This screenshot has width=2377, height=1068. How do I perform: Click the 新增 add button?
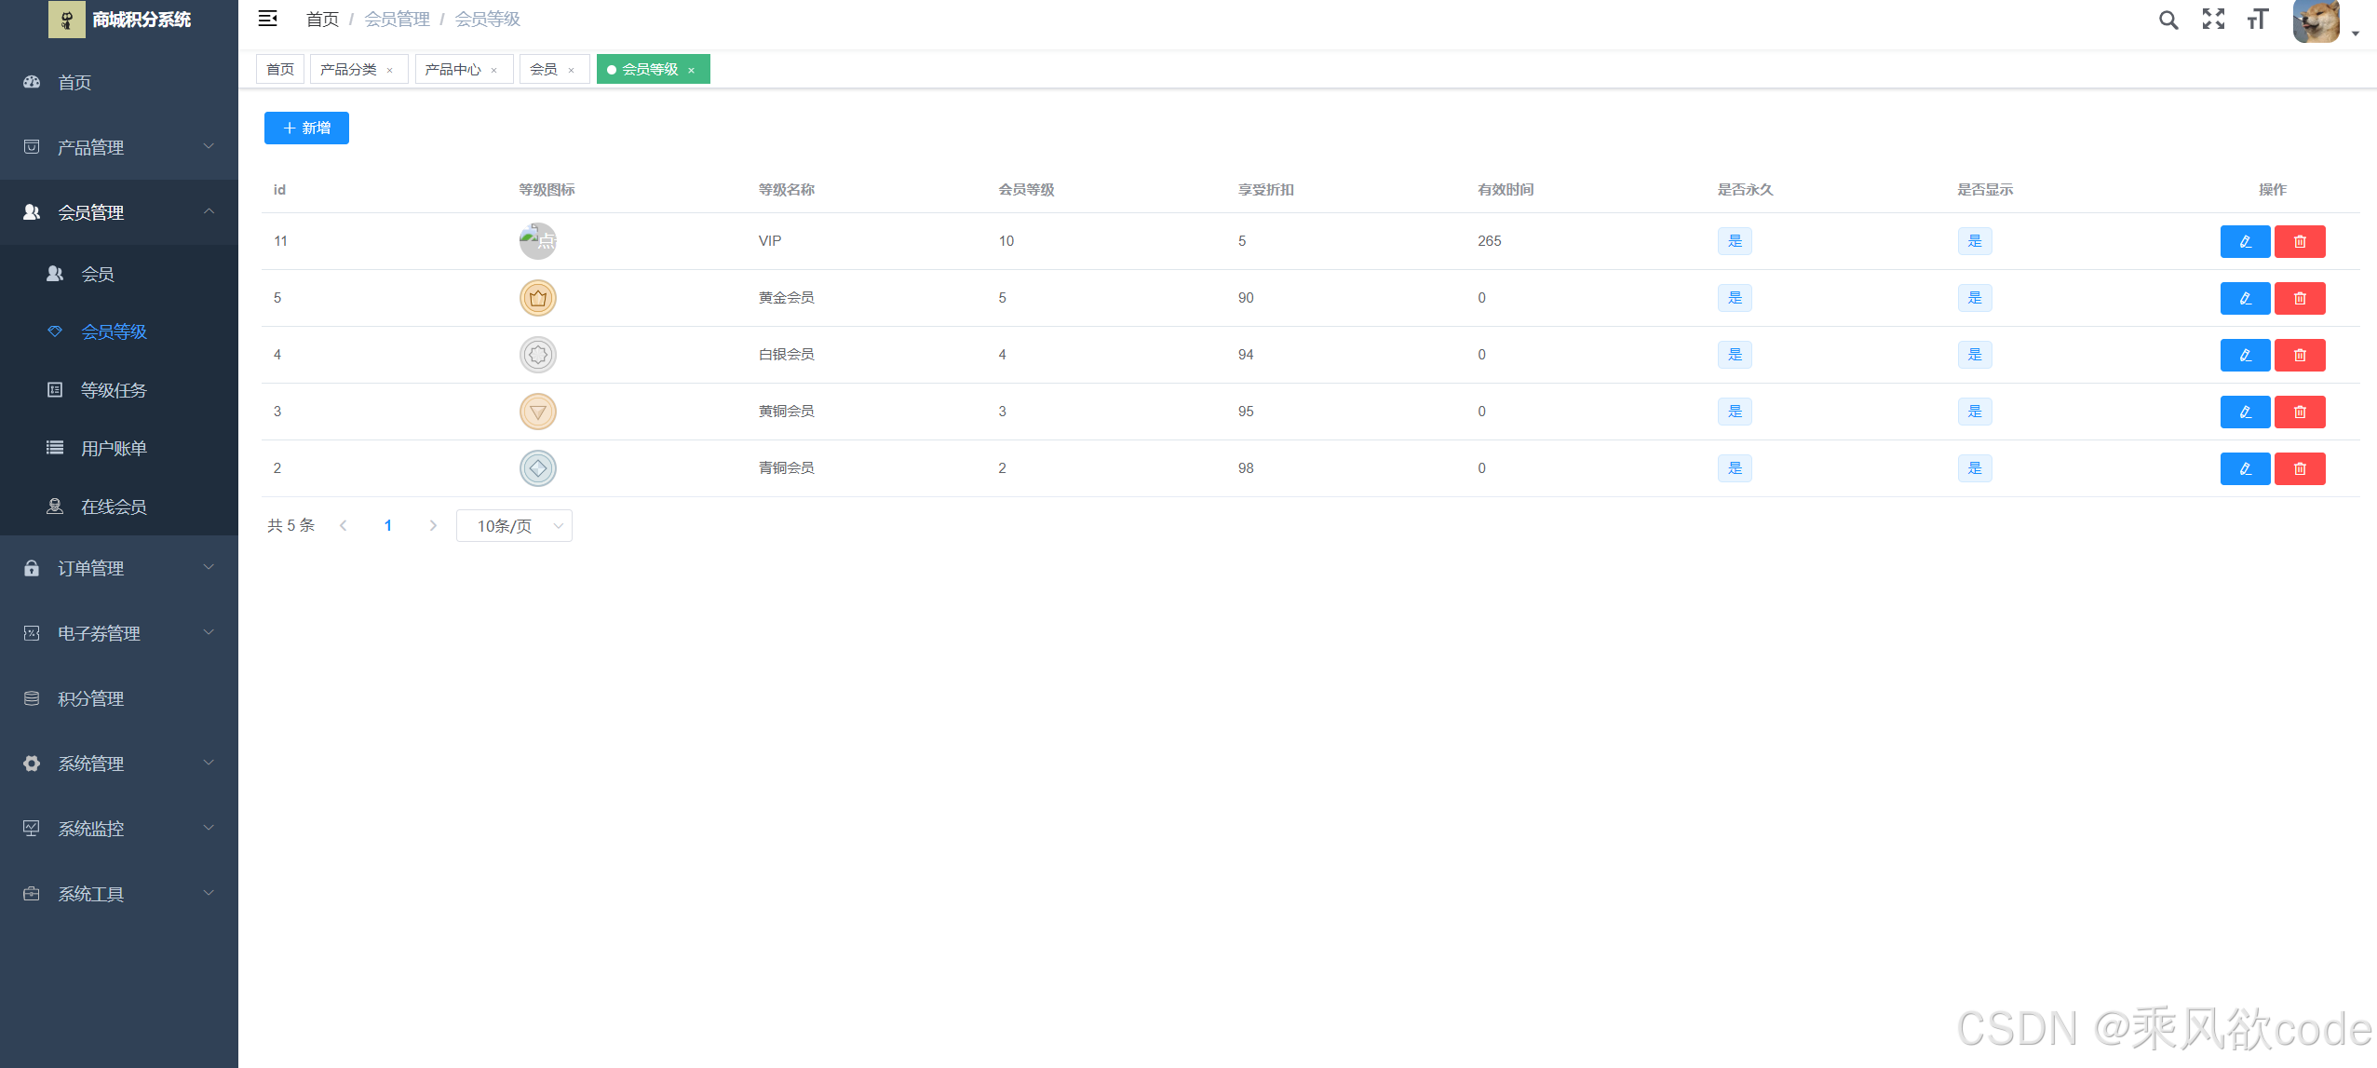click(x=306, y=128)
